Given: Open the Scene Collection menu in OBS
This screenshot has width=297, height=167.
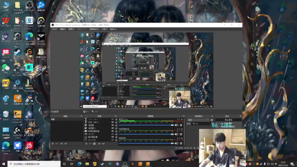Looking at the screenshot, I should point(94,29).
